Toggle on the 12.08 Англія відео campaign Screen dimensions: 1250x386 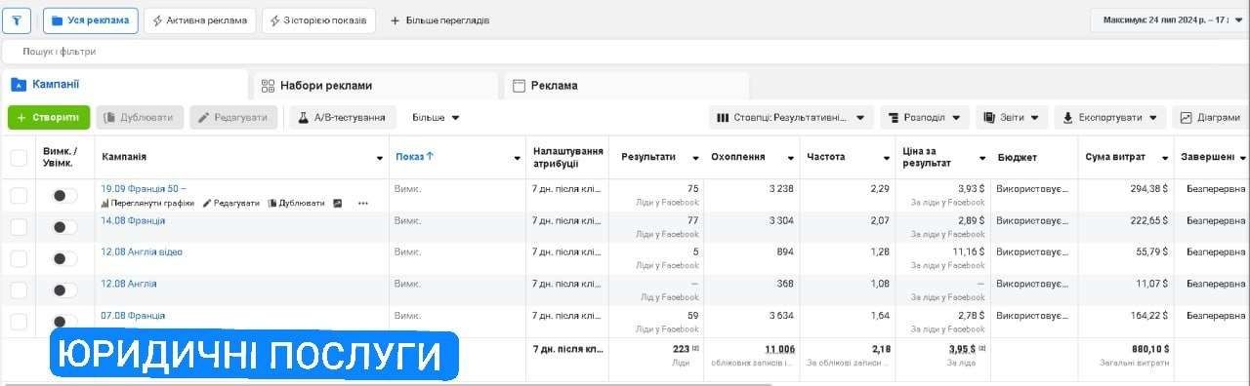coord(64,258)
